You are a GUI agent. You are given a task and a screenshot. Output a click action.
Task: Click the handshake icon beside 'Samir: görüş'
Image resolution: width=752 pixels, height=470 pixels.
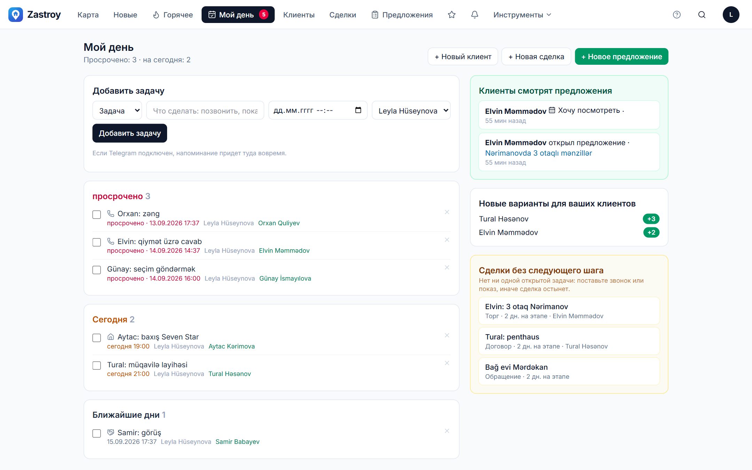(111, 432)
